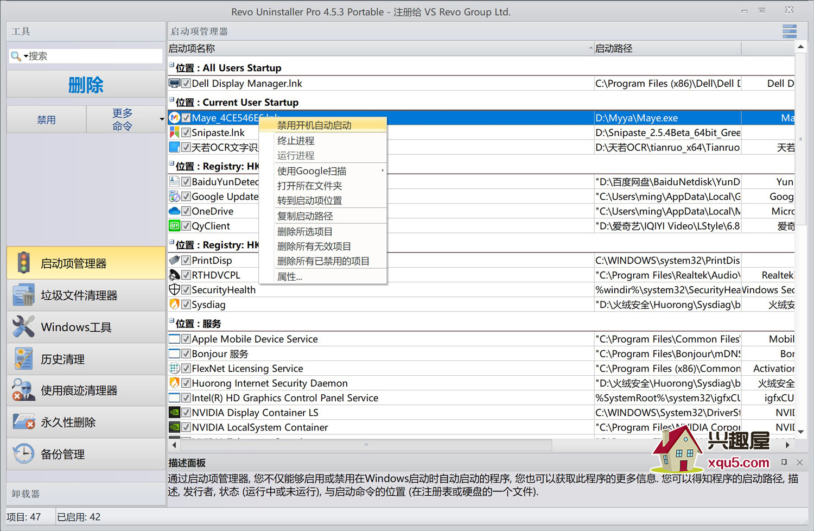
Task: Click the NVIDIA LocalSystem Container icon
Action: click(174, 427)
